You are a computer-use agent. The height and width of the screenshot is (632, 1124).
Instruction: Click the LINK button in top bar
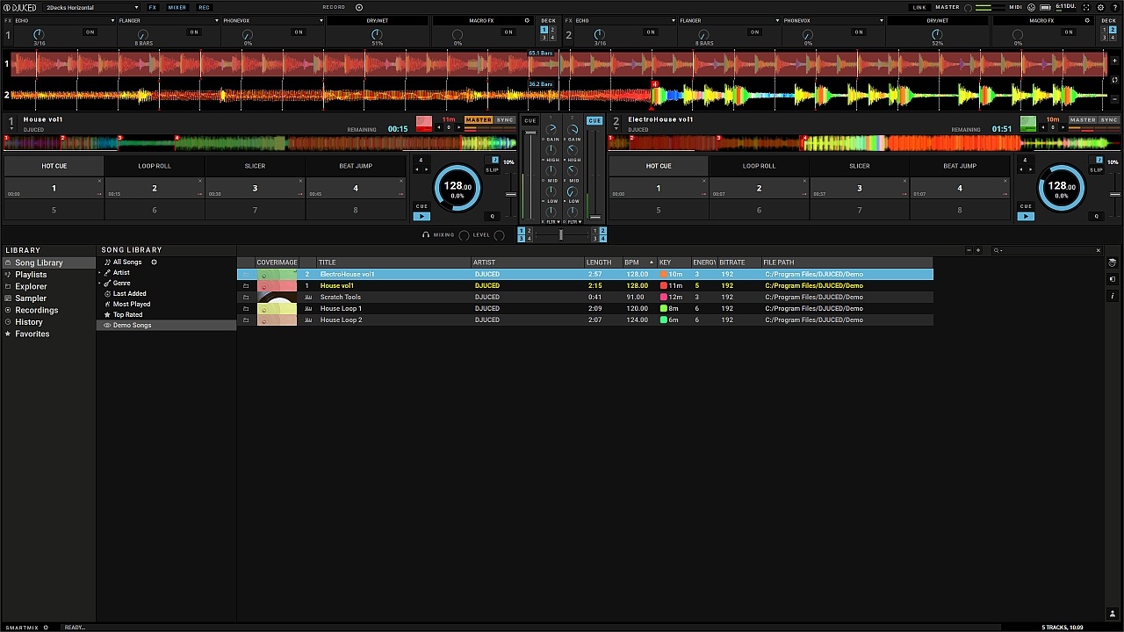coord(919,7)
